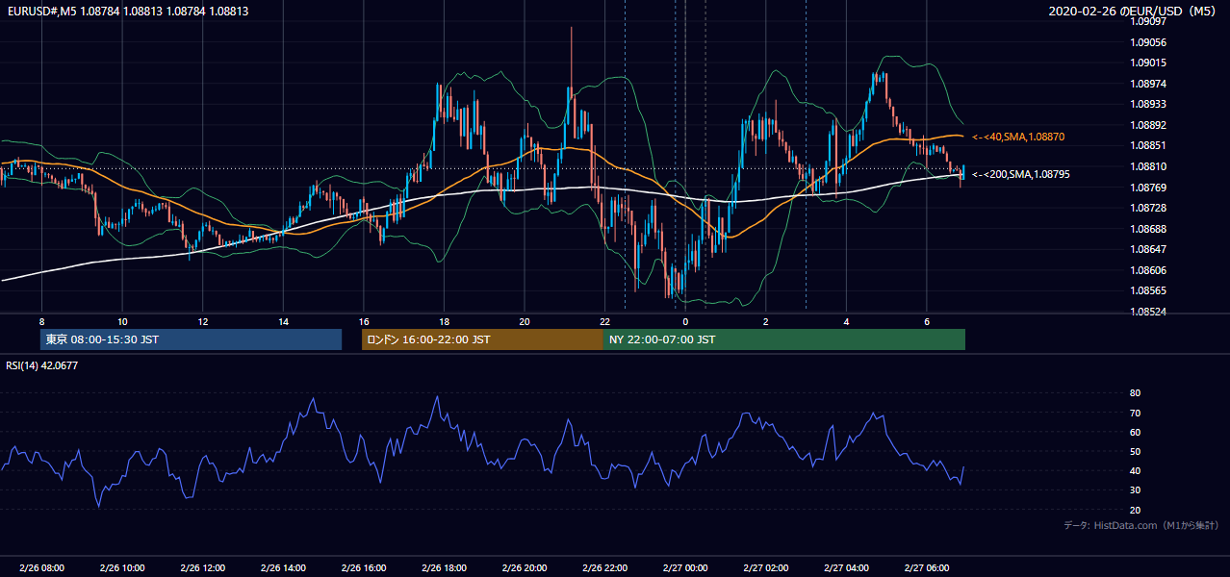Click the data source text 'HistData.com'
The height and width of the screenshot is (577, 1230).
(x=1126, y=525)
